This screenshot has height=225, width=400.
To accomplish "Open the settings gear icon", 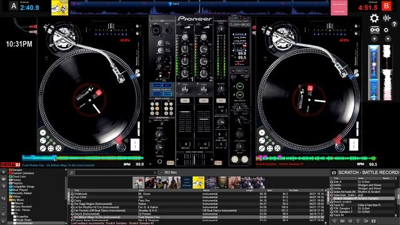I will tap(374, 18).
